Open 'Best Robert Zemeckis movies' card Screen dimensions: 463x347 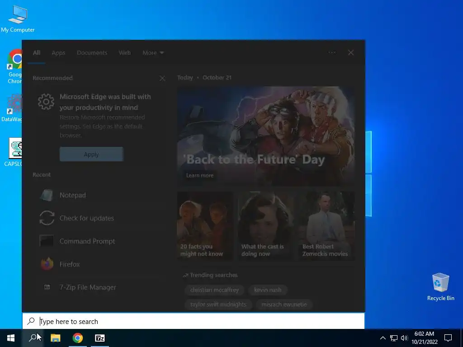[x=327, y=226]
